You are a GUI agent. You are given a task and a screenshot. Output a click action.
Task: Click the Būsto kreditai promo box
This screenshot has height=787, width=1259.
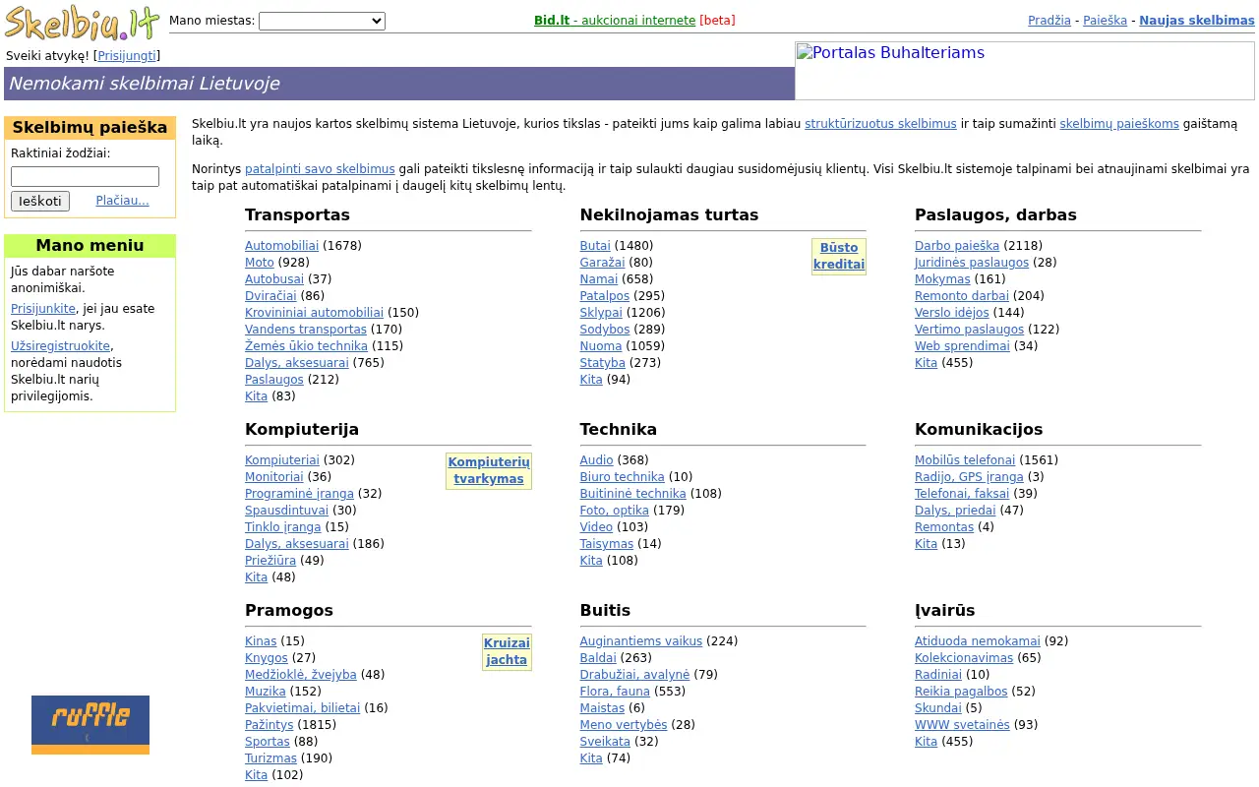(x=839, y=256)
